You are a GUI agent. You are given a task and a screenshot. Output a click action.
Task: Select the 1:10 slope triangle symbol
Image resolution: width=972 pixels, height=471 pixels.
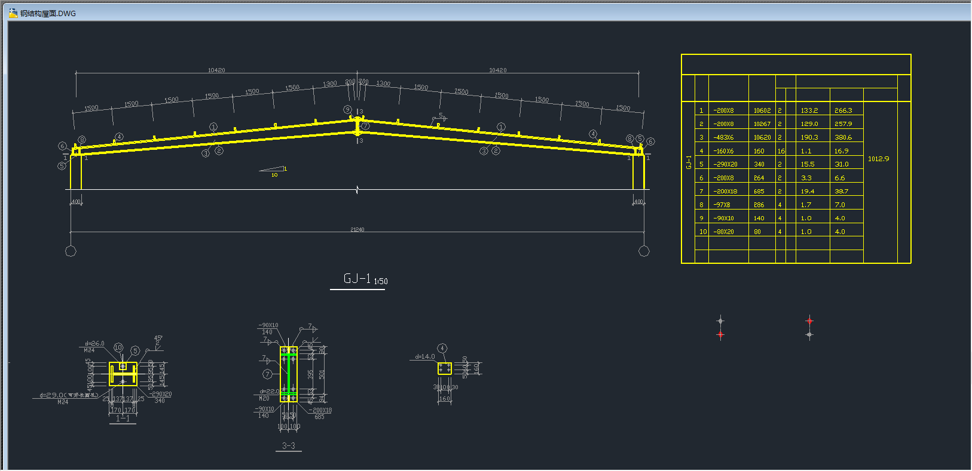click(273, 171)
